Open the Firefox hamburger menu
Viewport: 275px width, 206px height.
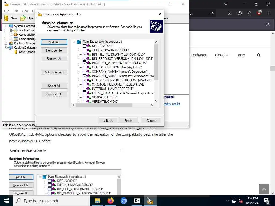point(269,13)
